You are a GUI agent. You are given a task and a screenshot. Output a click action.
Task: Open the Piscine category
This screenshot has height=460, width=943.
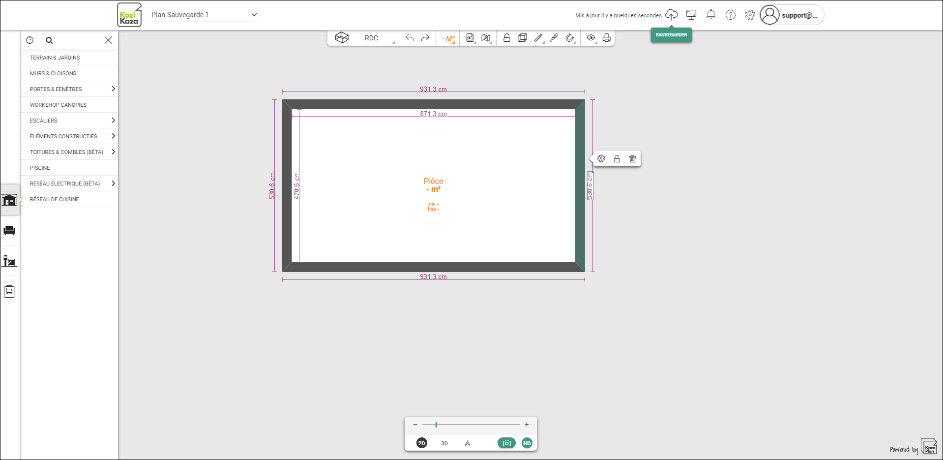click(40, 168)
